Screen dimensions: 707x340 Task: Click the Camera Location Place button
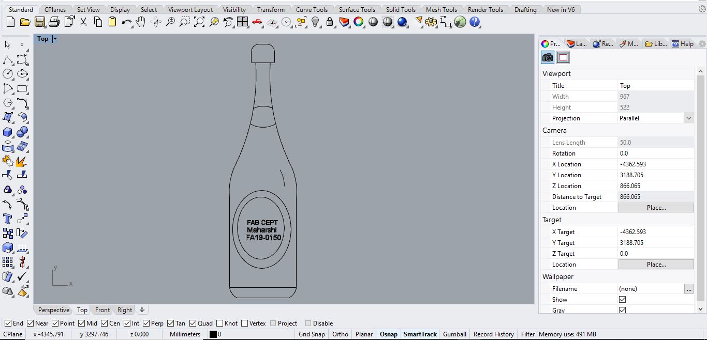656,208
